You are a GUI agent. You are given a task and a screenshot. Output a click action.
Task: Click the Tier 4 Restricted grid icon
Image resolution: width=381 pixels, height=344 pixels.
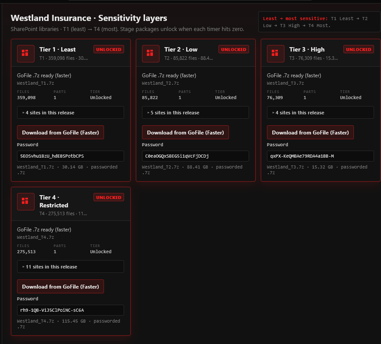click(26, 202)
